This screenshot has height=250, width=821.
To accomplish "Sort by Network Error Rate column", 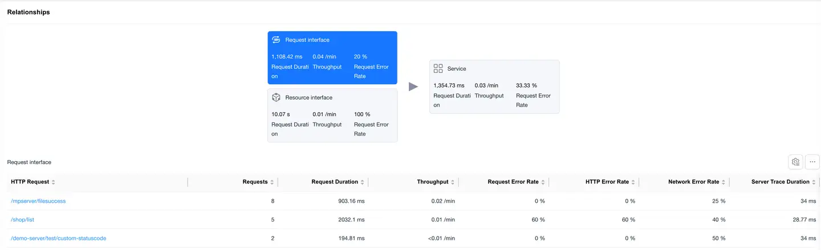I will click(x=724, y=182).
